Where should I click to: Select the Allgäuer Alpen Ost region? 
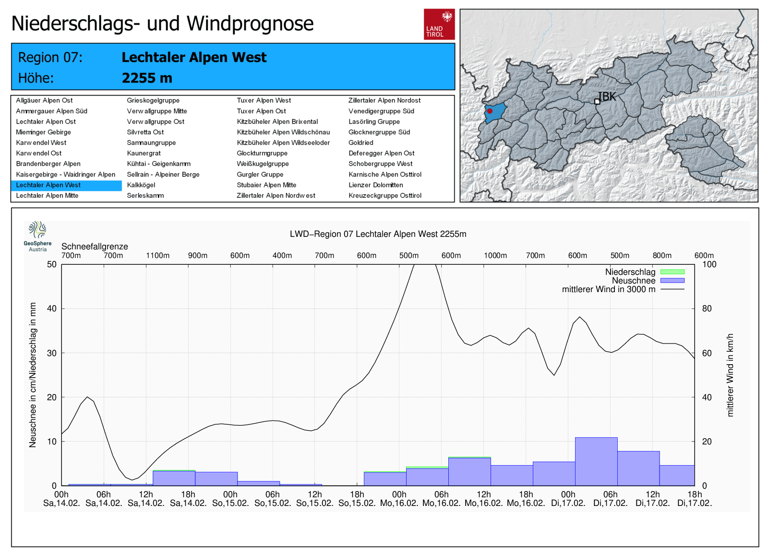[44, 100]
